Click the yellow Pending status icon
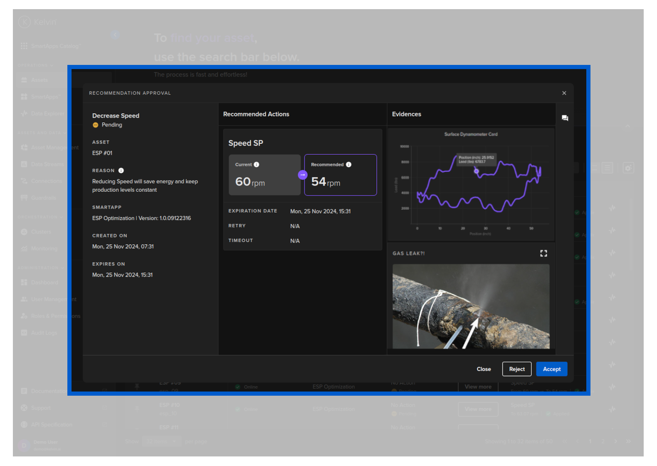This screenshot has height=466, width=657. [x=96, y=125]
